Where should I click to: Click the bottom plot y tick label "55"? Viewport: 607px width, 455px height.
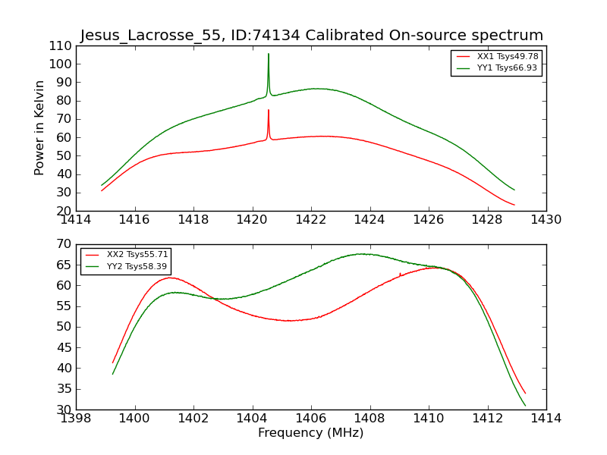[x=64, y=307]
